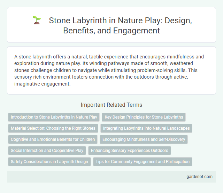Click 'Integrating Labyrinths into Natural Landscapes' tag
The height and width of the screenshot is (193, 223).
pos(146,128)
